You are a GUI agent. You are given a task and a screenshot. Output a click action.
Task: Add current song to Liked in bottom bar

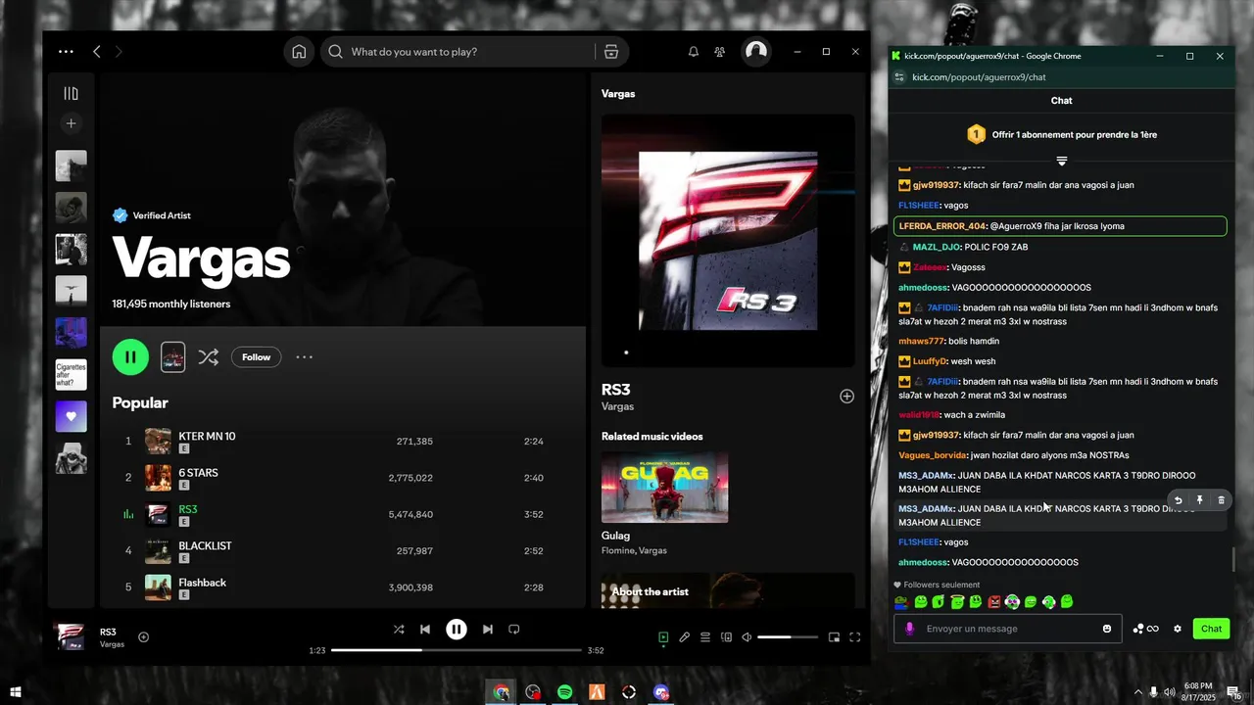pyautogui.click(x=143, y=637)
